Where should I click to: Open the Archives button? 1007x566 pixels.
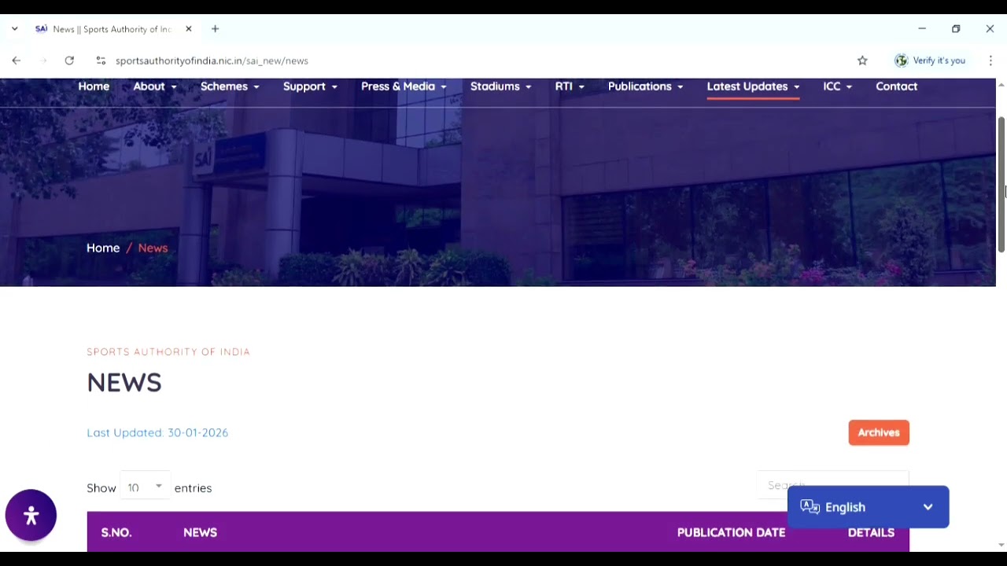tap(879, 432)
